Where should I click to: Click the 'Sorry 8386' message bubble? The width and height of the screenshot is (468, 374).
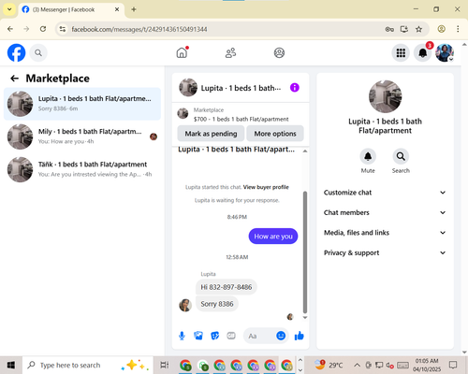217,304
